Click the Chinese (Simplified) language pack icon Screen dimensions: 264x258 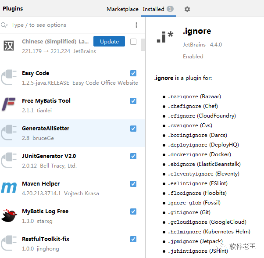(x=9, y=46)
